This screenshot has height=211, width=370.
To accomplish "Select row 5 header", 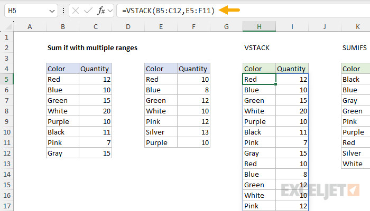I will point(6,79).
